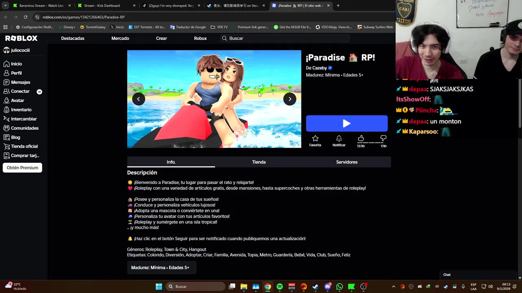Screen dimensions: 522x293
Task: Open Inventario from sidebar
Action: pos(21,110)
